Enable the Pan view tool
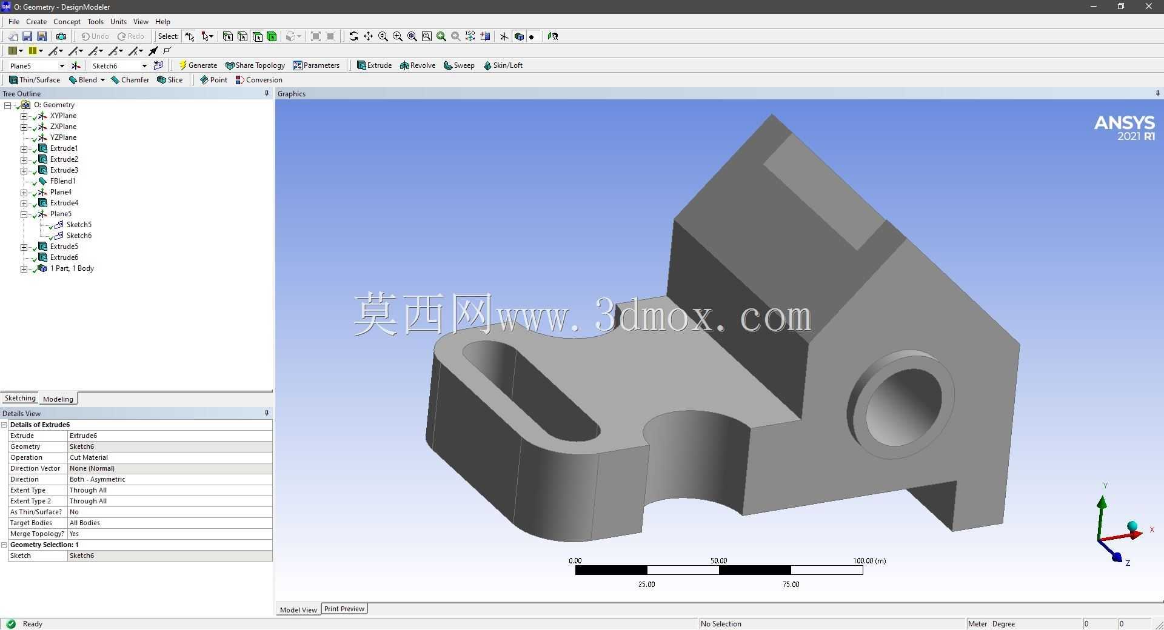This screenshot has width=1164, height=630. click(368, 36)
